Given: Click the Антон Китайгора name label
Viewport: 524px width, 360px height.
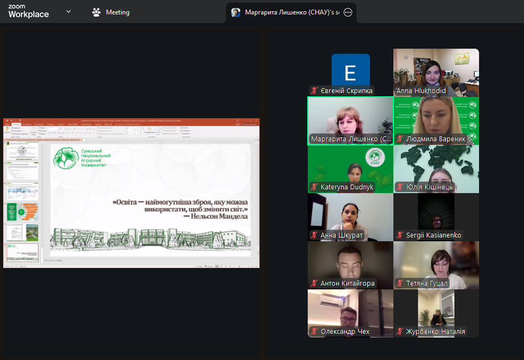Looking at the screenshot, I should 347,284.
